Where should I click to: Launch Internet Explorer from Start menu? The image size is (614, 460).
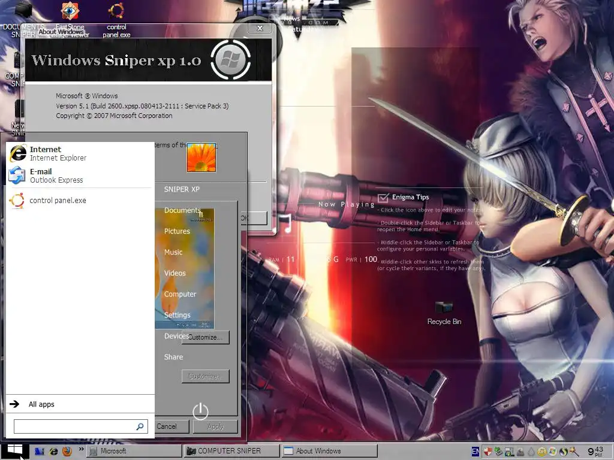click(x=80, y=153)
